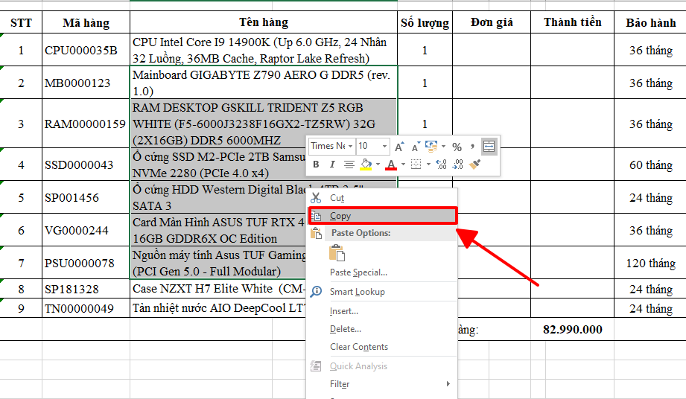Toggle Merge & Center button

coord(489,147)
